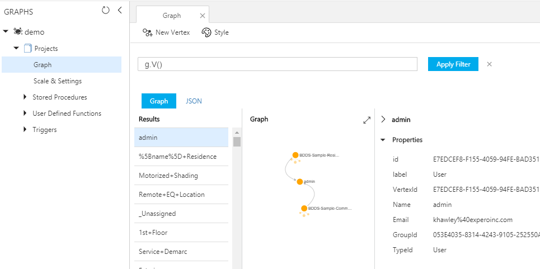
Task: Clear the filter with the X icon
Action: coord(489,64)
